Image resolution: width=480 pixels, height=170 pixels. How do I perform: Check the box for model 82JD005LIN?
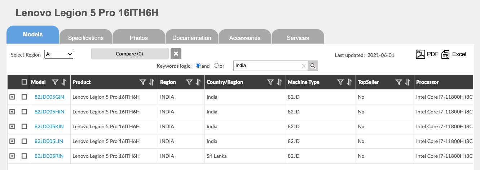click(24, 141)
